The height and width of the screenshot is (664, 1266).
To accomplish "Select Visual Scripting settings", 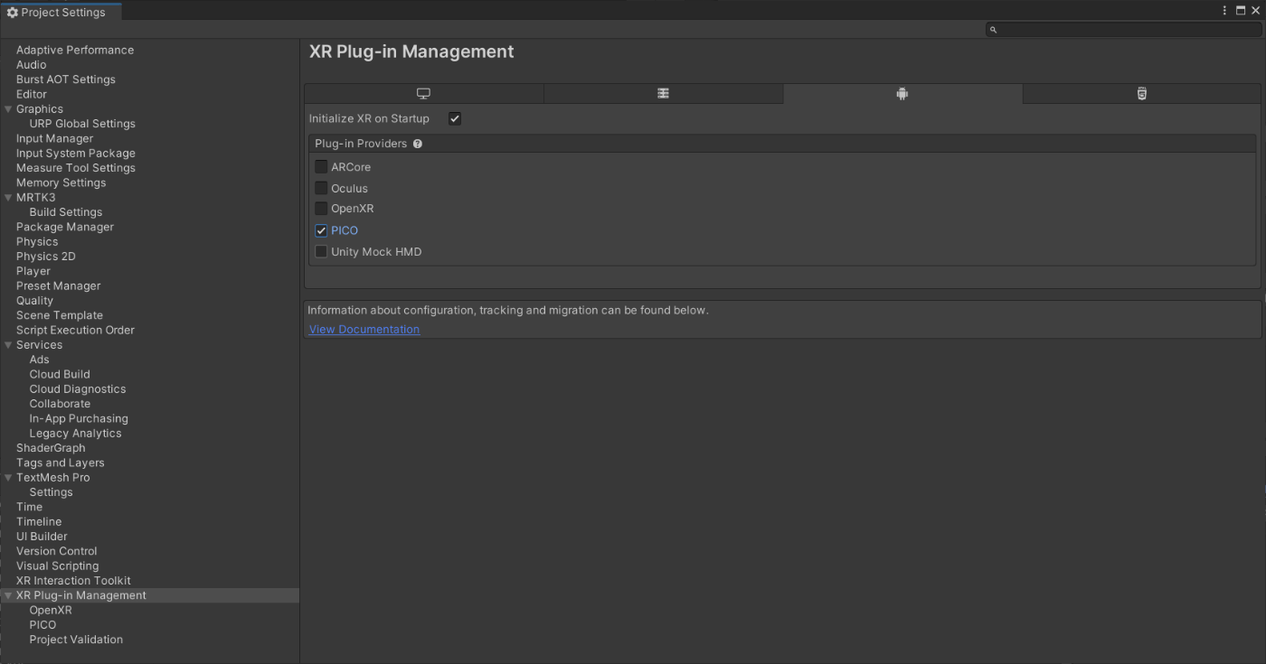I will pyautogui.click(x=58, y=566).
